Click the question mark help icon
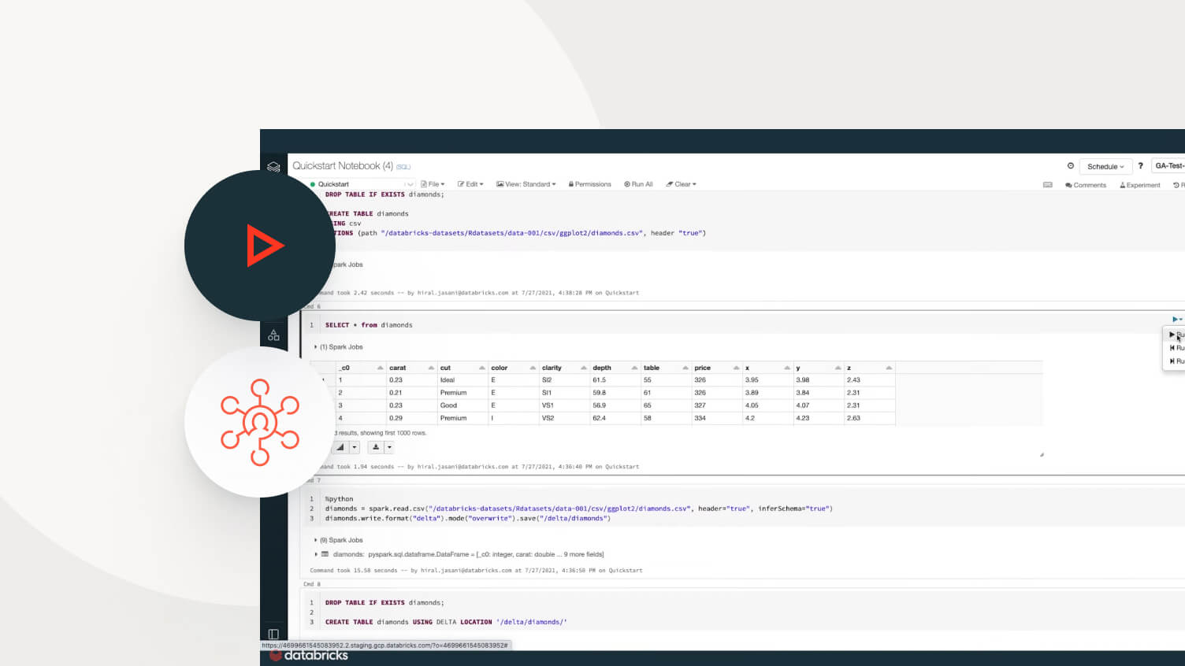Image resolution: width=1185 pixels, height=666 pixels. tap(1140, 166)
